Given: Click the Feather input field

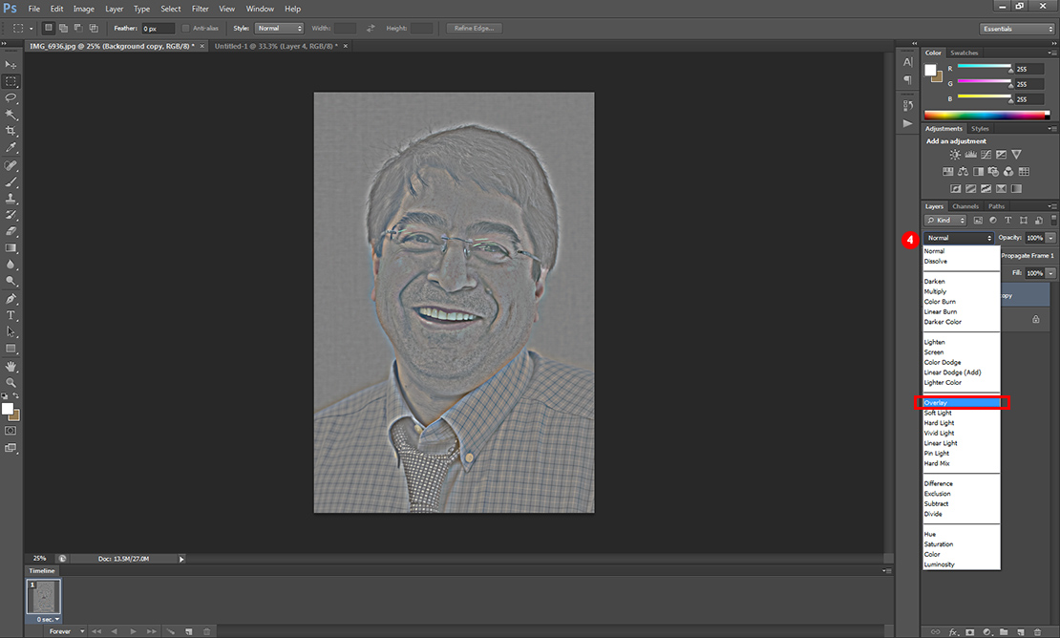Looking at the screenshot, I should (159, 29).
